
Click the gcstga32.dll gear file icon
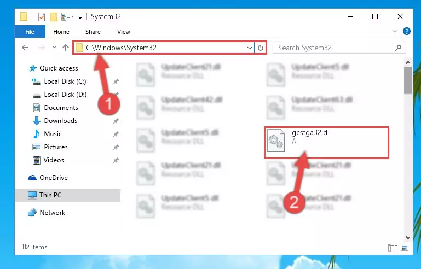pyautogui.click(x=276, y=141)
